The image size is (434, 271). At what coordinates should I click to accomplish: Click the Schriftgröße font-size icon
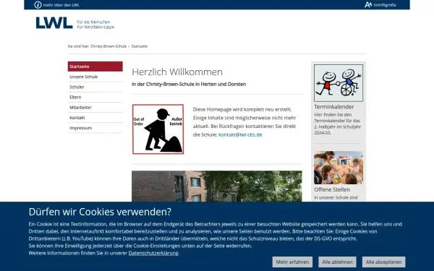[368, 5]
